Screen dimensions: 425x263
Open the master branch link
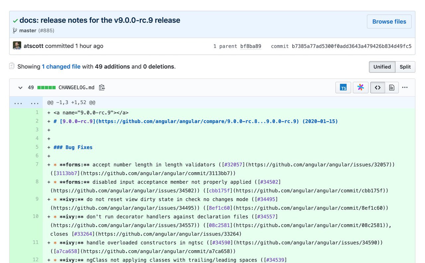pyautogui.click(x=28, y=30)
